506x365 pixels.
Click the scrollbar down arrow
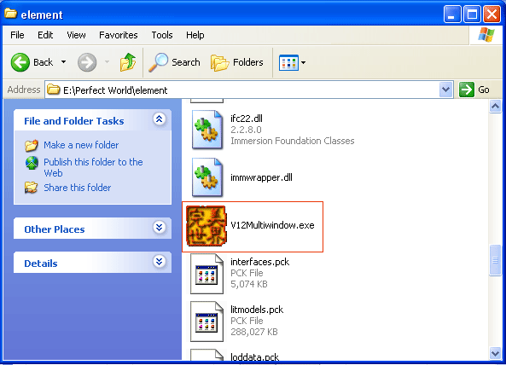(495, 353)
